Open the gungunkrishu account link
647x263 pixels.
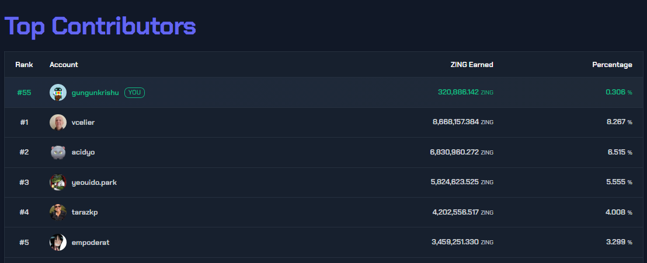(95, 93)
